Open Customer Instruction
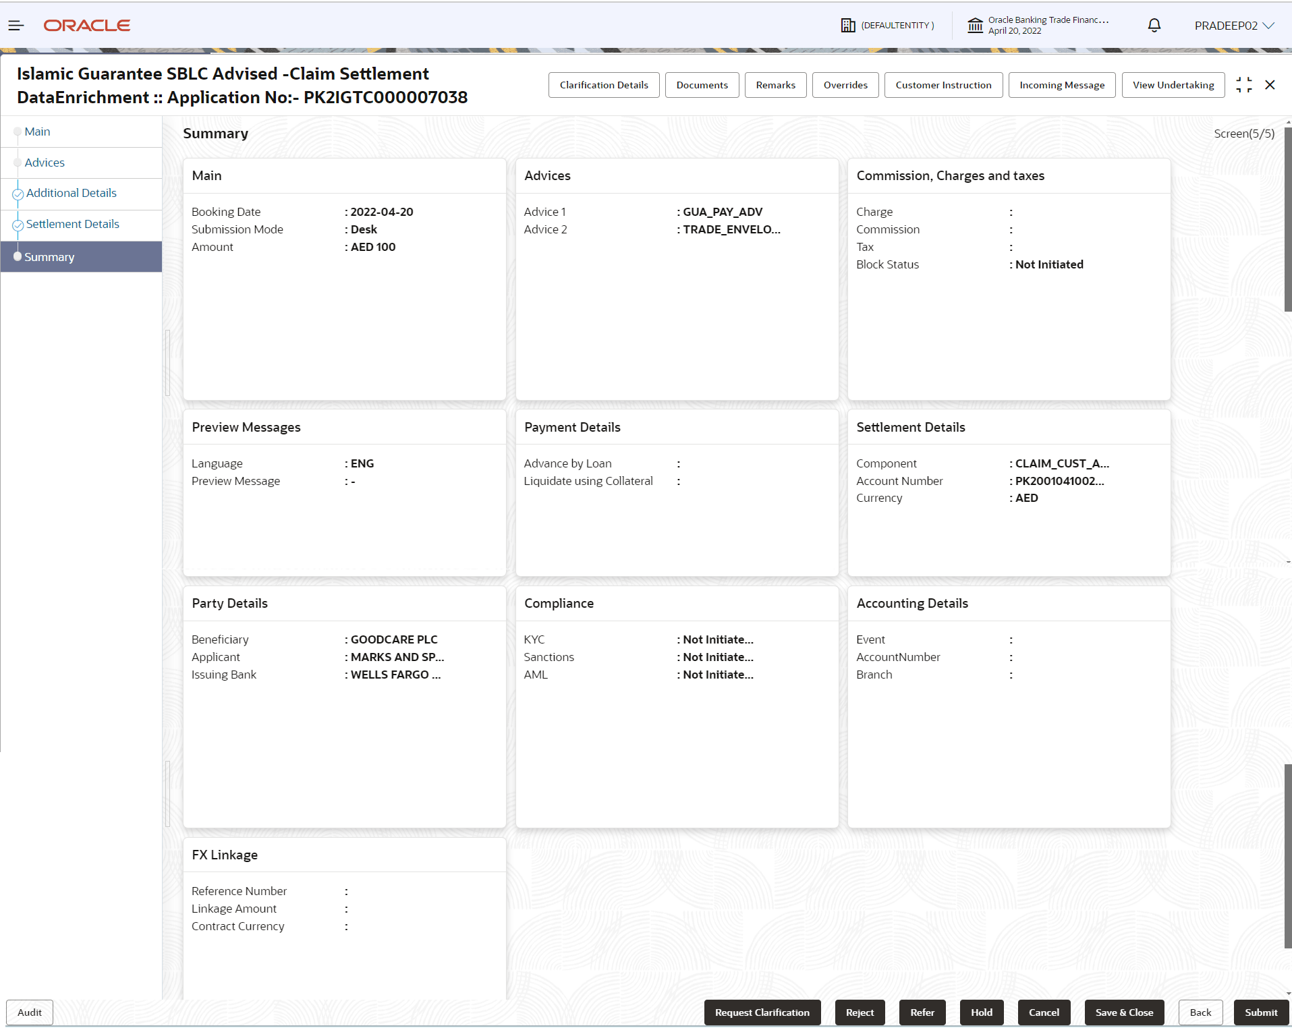 coord(943,85)
